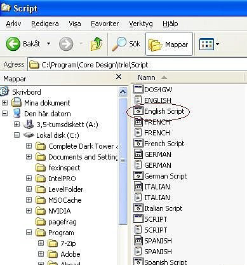Select the GERMAN text document icon

tap(138, 165)
